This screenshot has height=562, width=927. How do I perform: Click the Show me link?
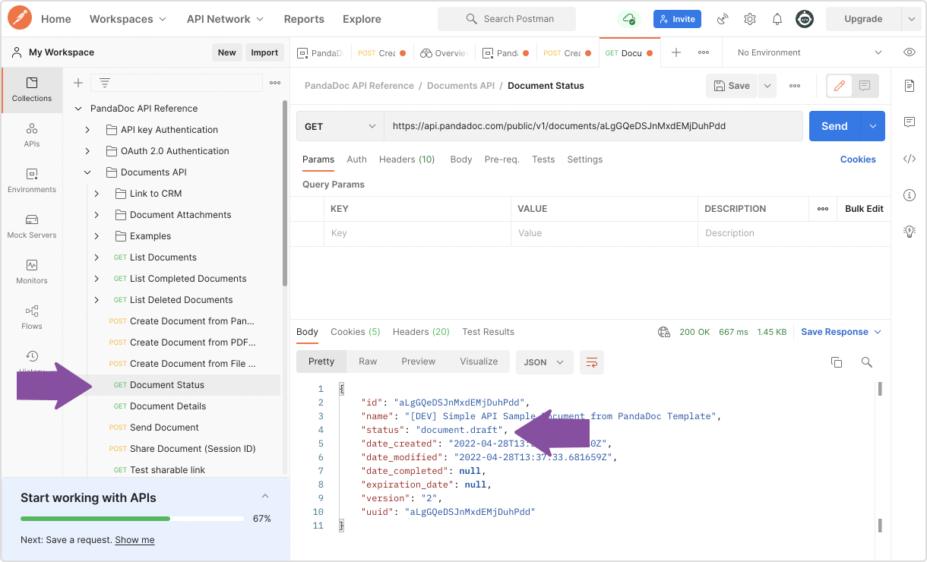[134, 540]
